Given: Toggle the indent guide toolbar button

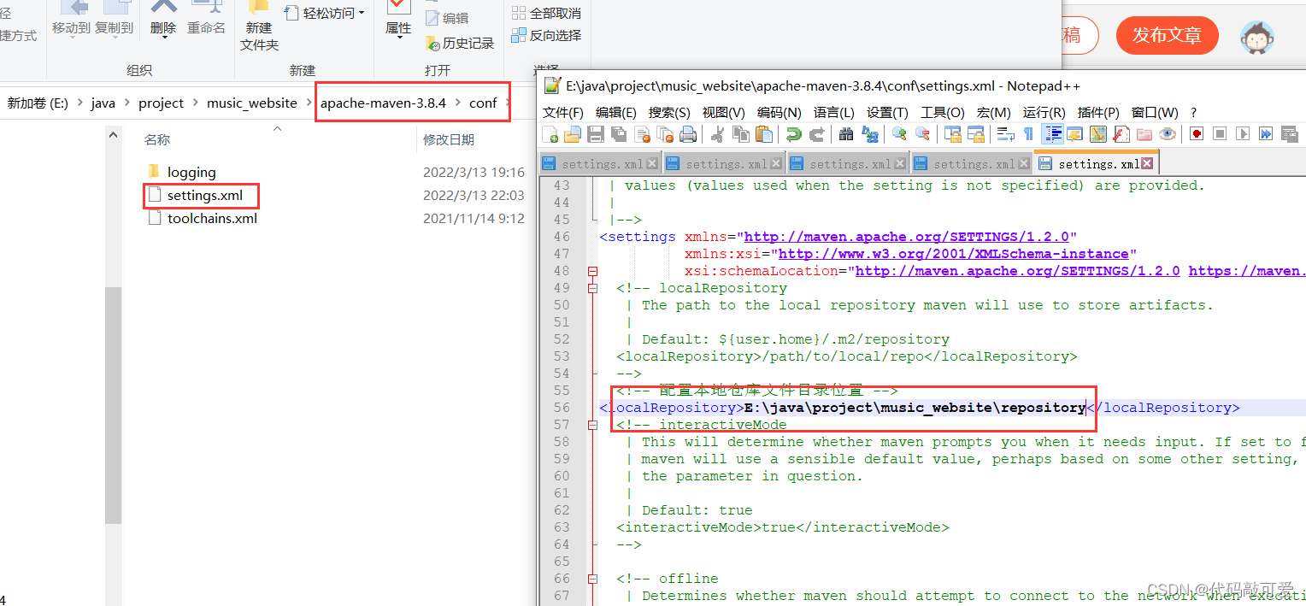Looking at the screenshot, I should coord(1052,134).
